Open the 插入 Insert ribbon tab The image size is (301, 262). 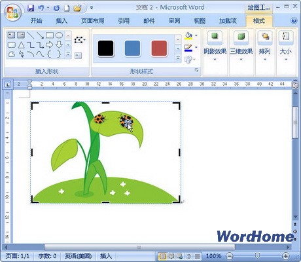pyautogui.click(x=62, y=21)
